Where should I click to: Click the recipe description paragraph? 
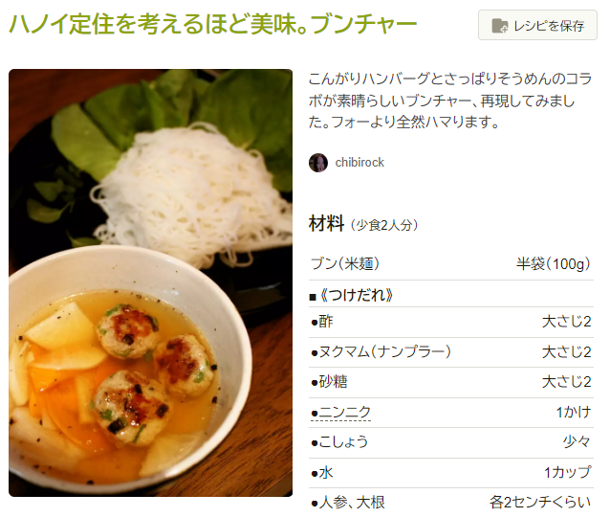(450, 101)
